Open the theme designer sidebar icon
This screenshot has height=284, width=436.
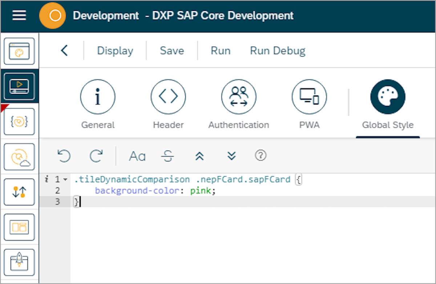[x=19, y=52]
